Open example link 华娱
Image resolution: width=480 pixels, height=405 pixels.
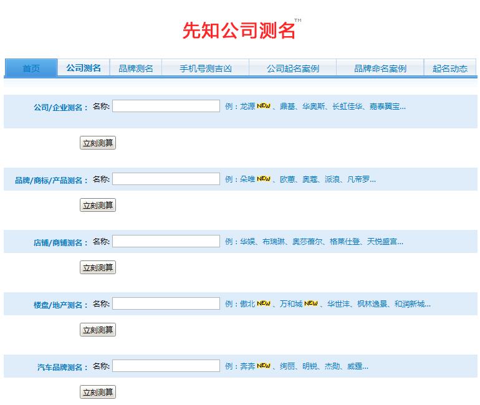pos(247,241)
